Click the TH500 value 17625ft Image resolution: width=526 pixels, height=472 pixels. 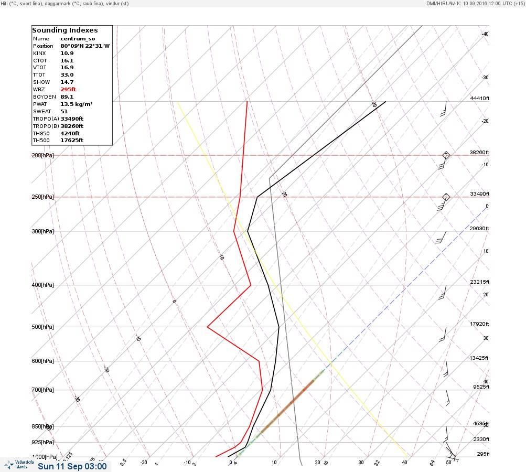pyautogui.click(x=72, y=140)
